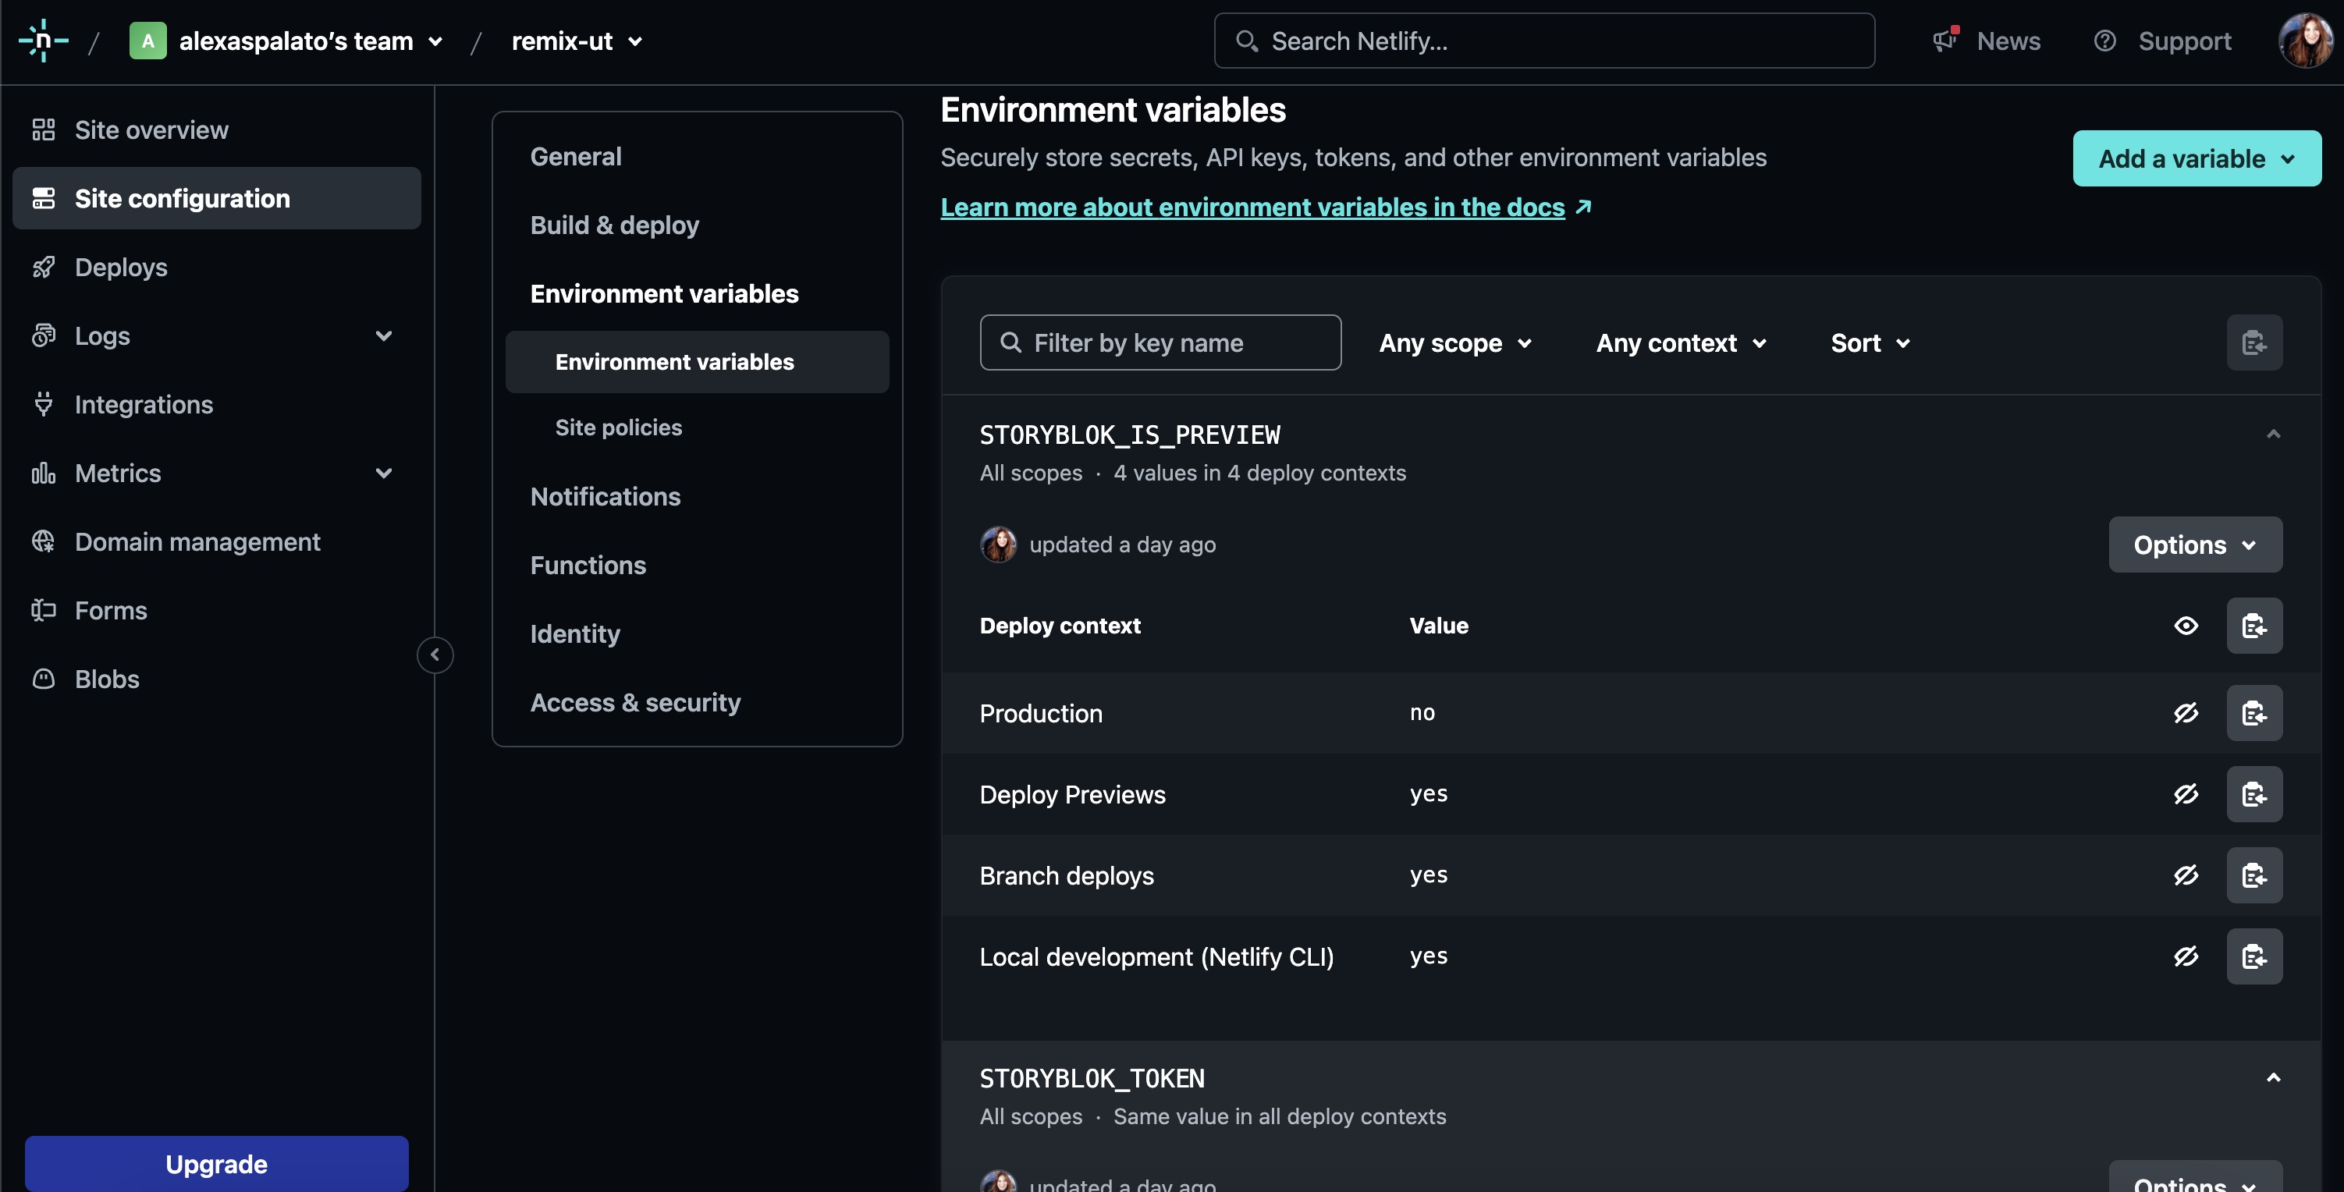The height and width of the screenshot is (1192, 2344).
Task: Toggle visibility of all values in header row
Action: (2186, 626)
